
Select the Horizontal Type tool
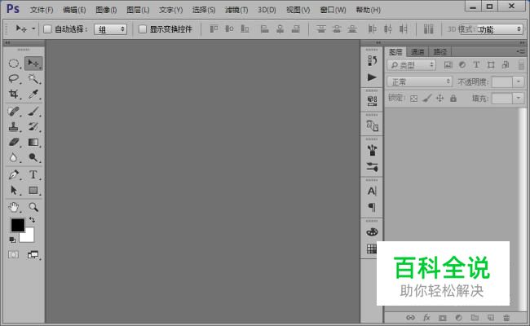click(x=33, y=174)
